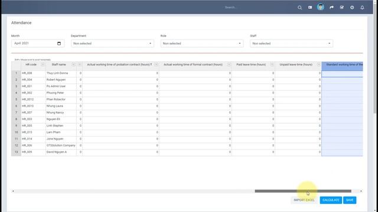Open the card icon in top bar
Viewport: 378px width, 212px height.
point(310,8)
